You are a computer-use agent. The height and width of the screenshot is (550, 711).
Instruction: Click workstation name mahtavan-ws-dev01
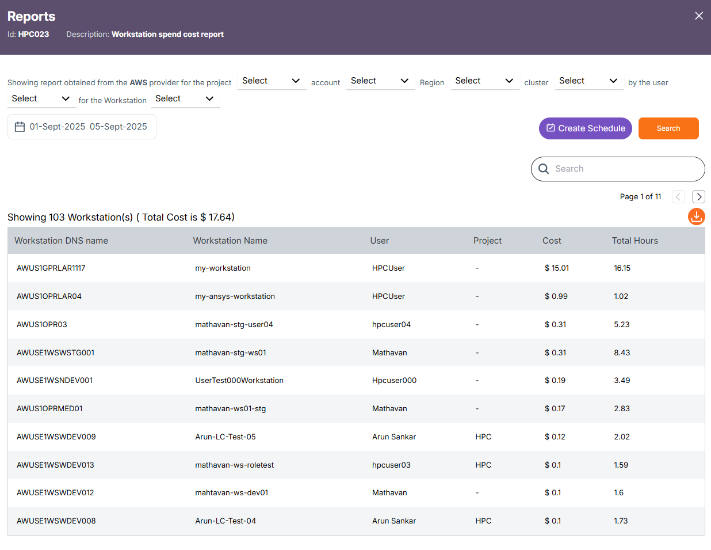pos(231,492)
